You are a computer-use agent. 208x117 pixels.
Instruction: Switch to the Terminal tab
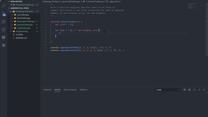click(84, 90)
